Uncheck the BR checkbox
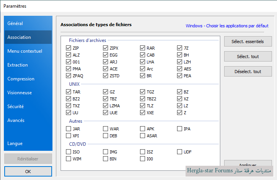This screenshot has height=180, width=277. [143, 75]
